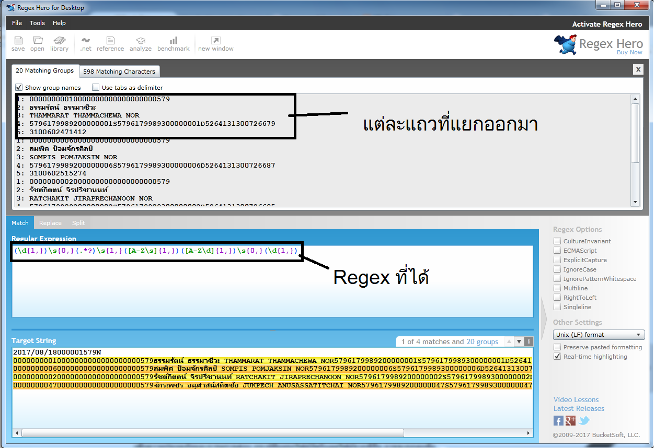Screen dimensions: 655x448
Task: Enable the IgnoreCase option
Action: pyautogui.click(x=558, y=269)
